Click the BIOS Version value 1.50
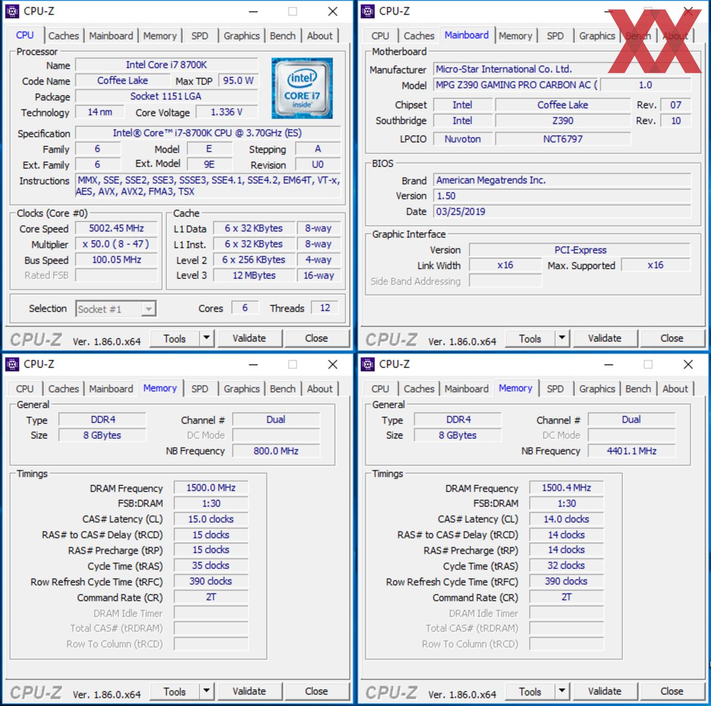Viewport: 711px width, 706px height. point(563,196)
